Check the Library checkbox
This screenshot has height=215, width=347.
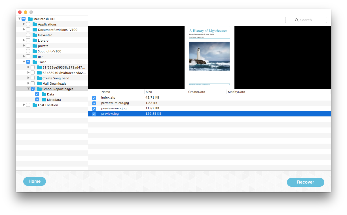click(28, 41)
